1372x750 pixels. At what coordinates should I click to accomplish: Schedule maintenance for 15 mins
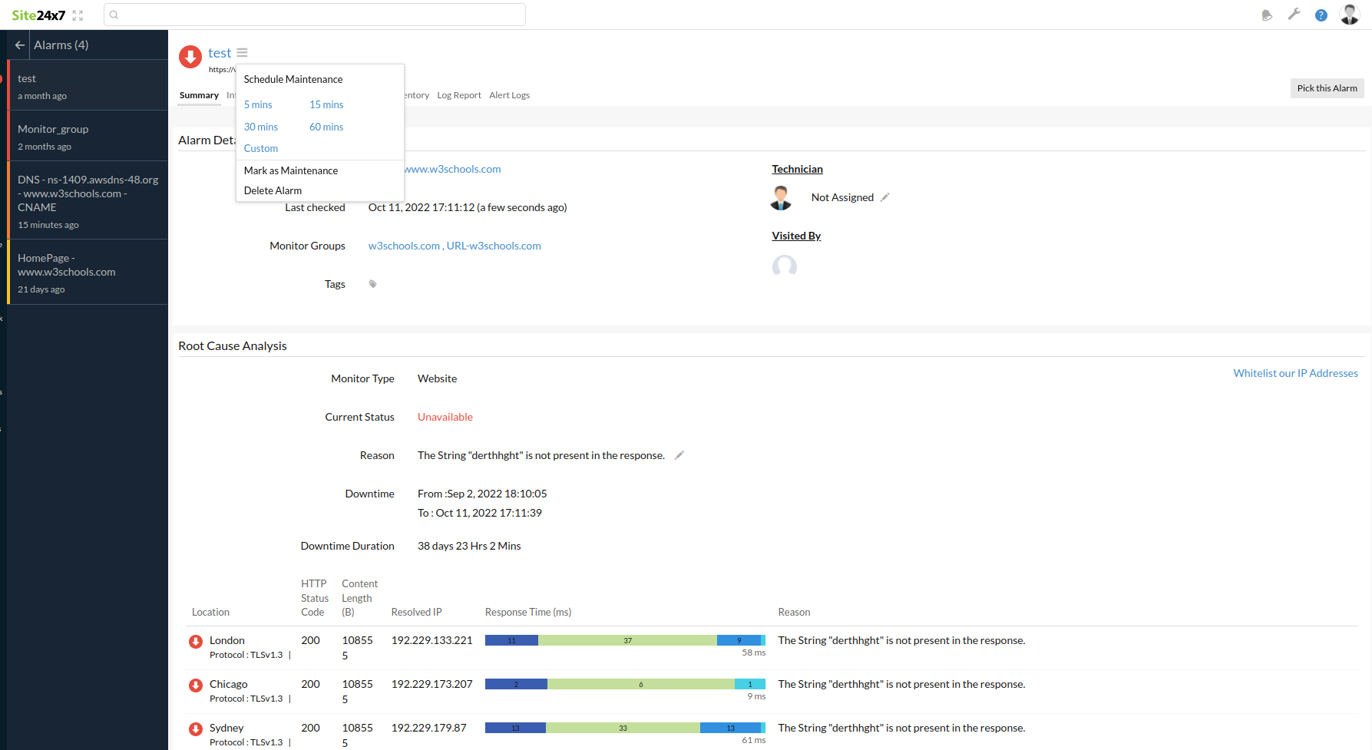click(x=326, y=105)
